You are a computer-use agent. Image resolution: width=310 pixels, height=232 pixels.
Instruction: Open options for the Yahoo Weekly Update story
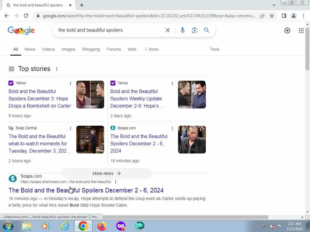coord(172,83)
